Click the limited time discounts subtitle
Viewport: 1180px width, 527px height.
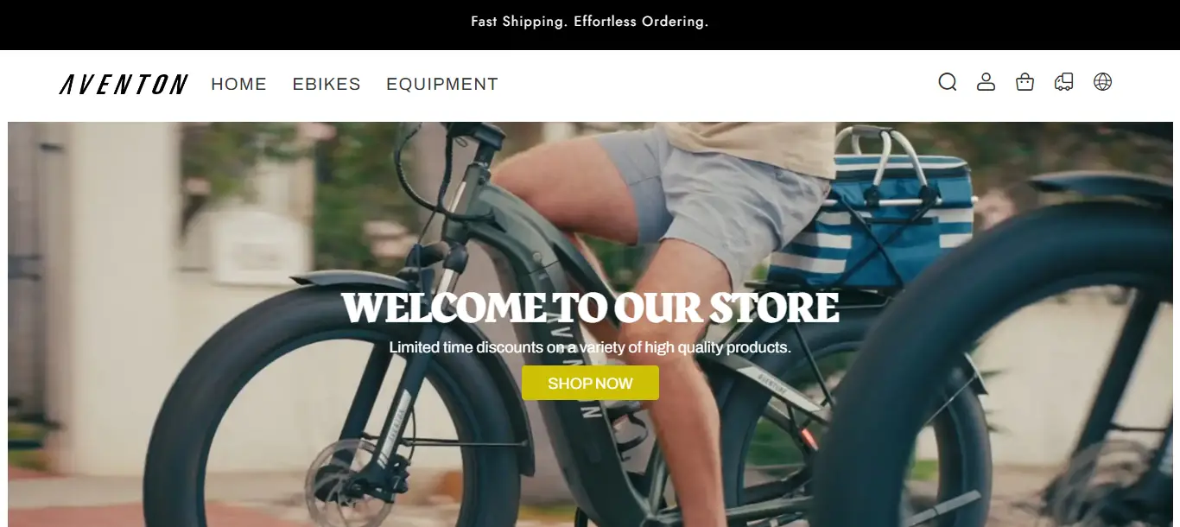tap(590, 347)
